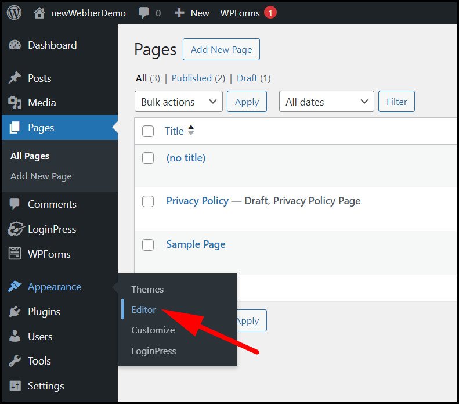Click the plus icon next to New
The width and height of the screenshot is (459, 404).
pos(179,13)
